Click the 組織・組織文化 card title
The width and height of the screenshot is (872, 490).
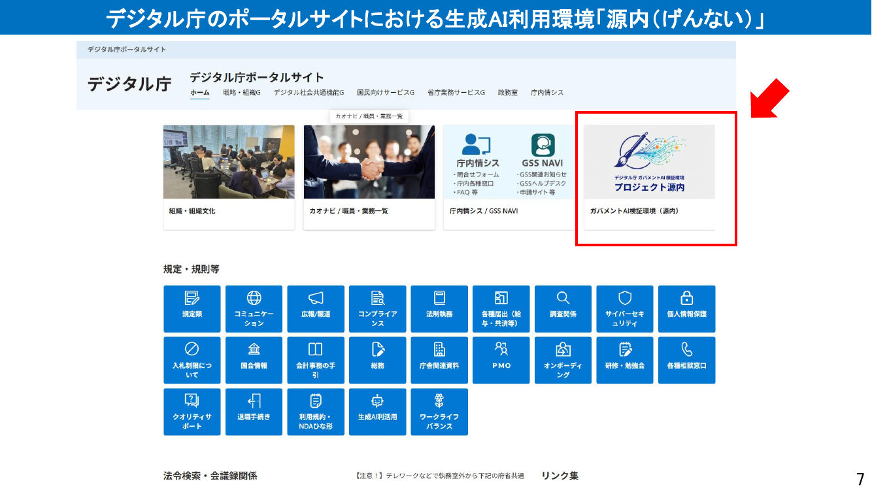click(x=192, y=211)
